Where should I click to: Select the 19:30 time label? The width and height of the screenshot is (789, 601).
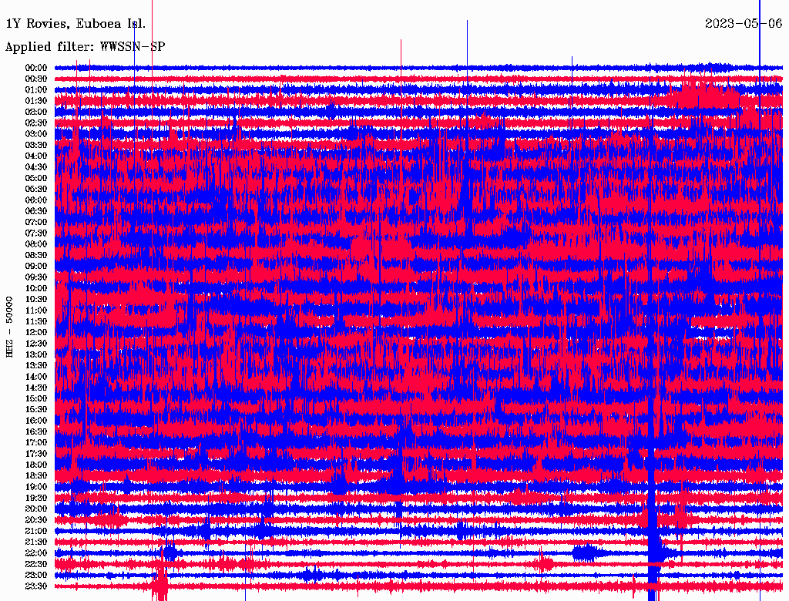click(x=36, y=498)
